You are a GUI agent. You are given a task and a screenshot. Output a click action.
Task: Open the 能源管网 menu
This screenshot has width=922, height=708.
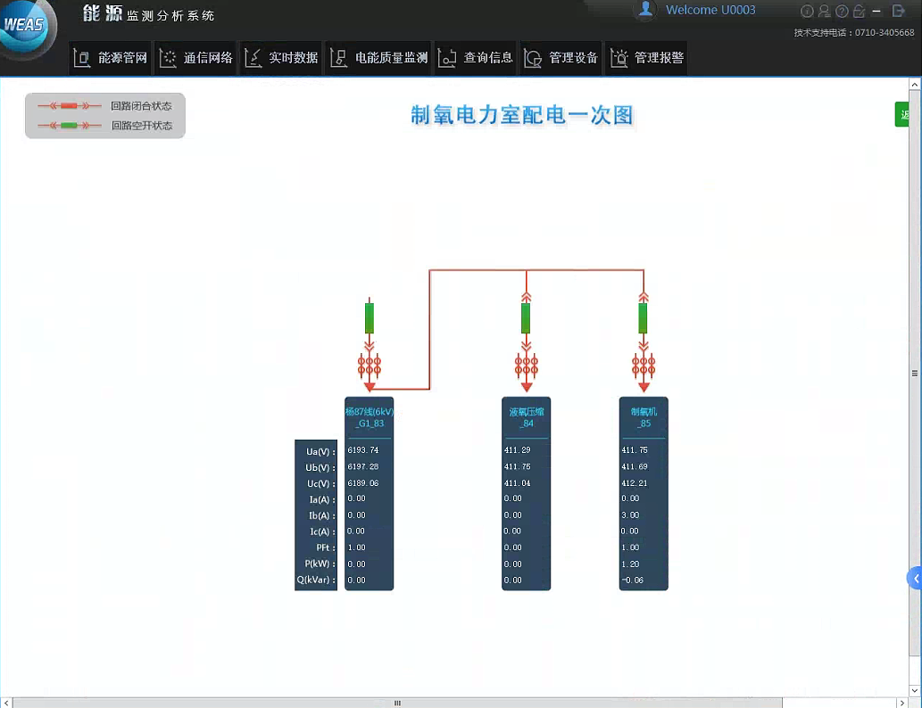(x=111, y=58)
